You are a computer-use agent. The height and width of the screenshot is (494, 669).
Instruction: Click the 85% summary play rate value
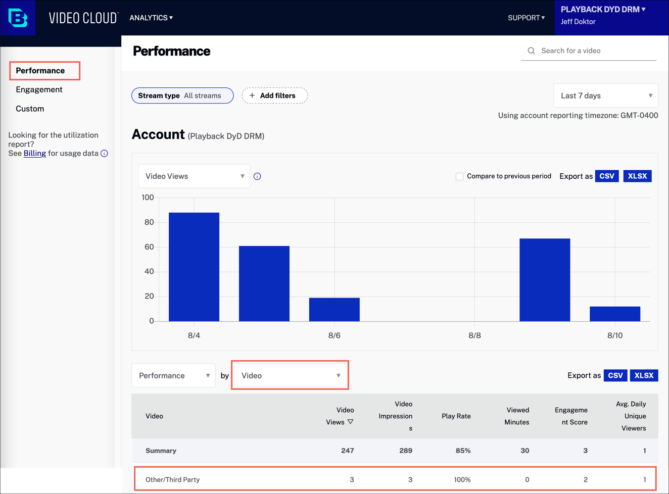[x=463, y=451]
